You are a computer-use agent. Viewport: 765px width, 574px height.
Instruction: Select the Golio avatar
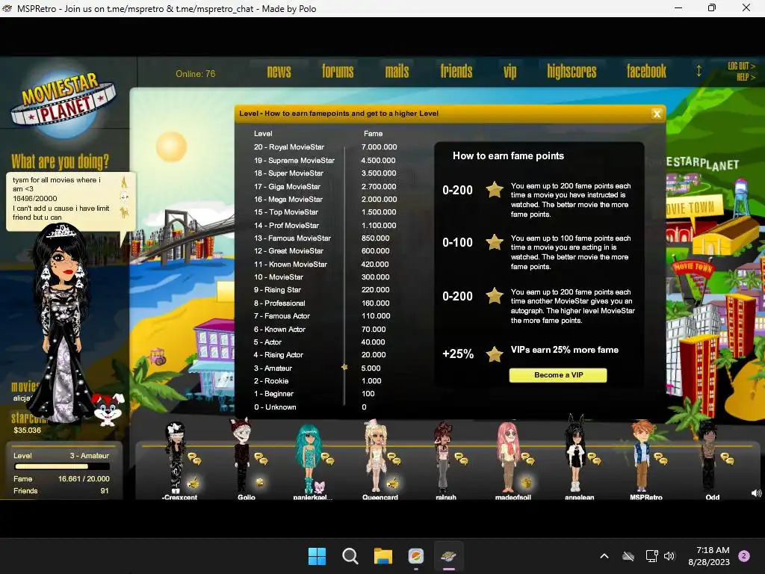point(241,455)
